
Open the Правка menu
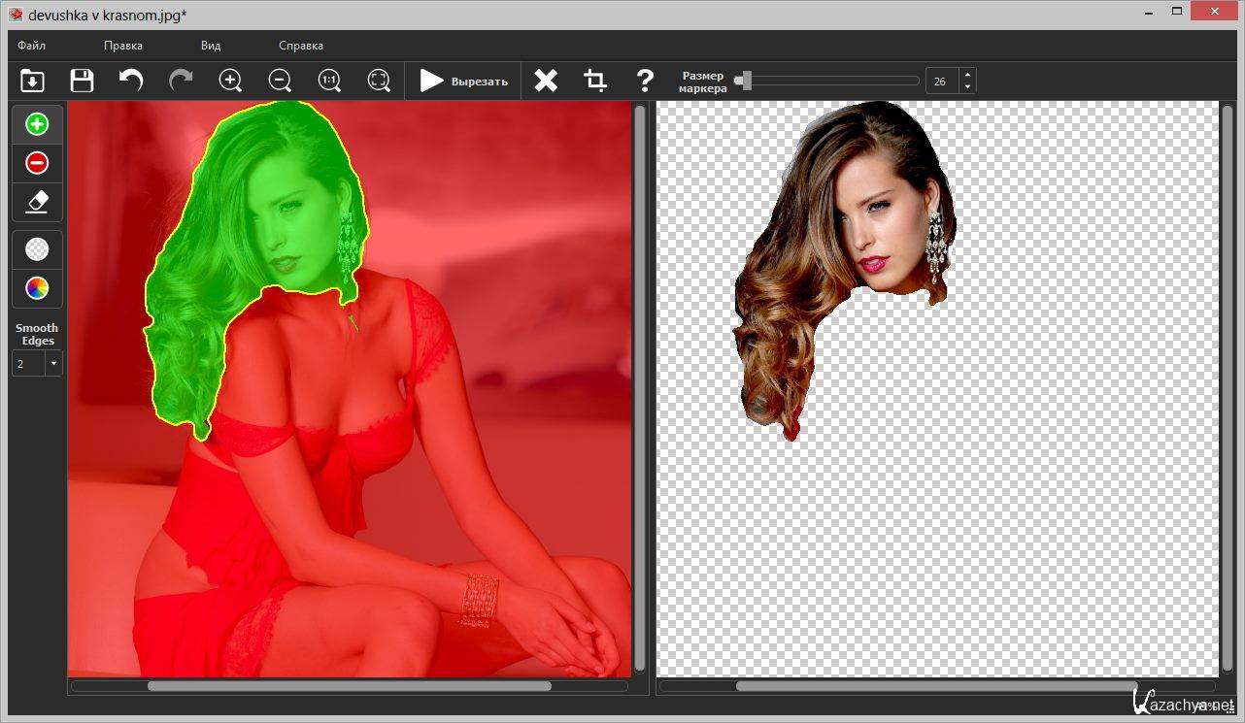[123, 46]
